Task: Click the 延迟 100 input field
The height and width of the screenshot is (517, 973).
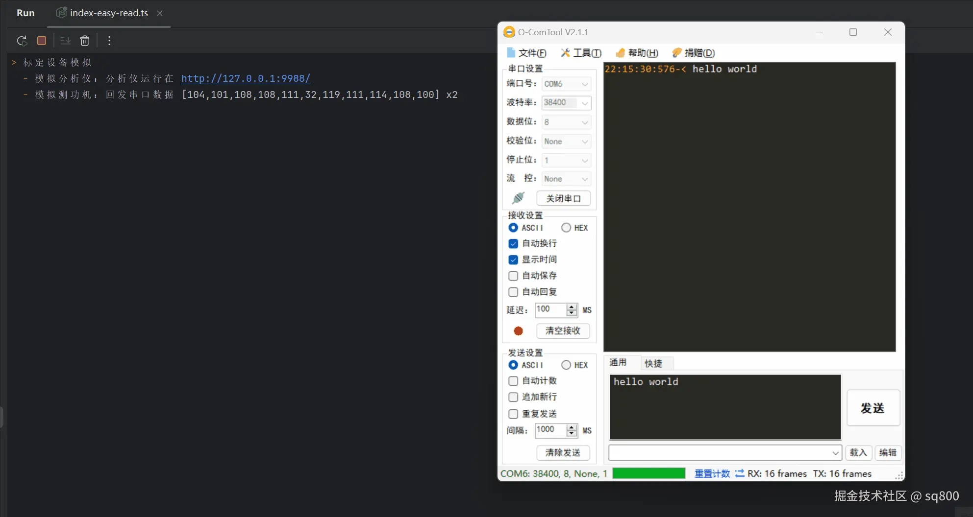Action: coord(550,310)
